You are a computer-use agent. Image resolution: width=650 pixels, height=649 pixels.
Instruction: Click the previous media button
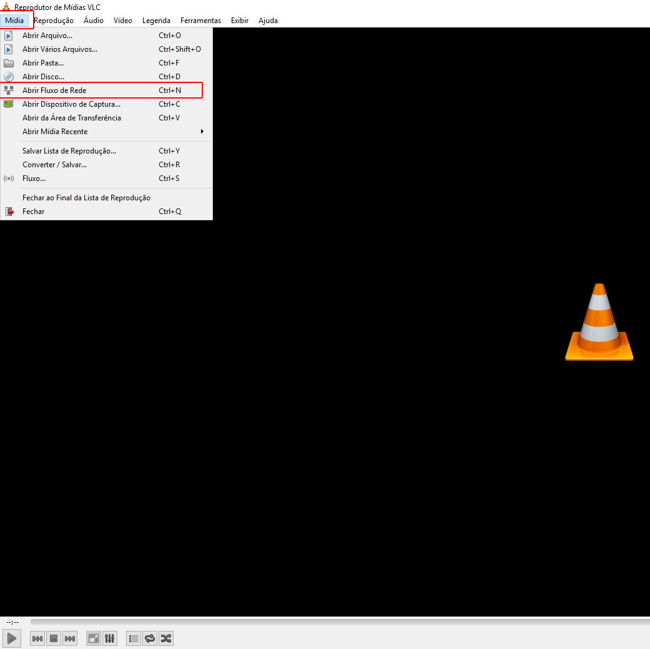click(x=37, y=638)
